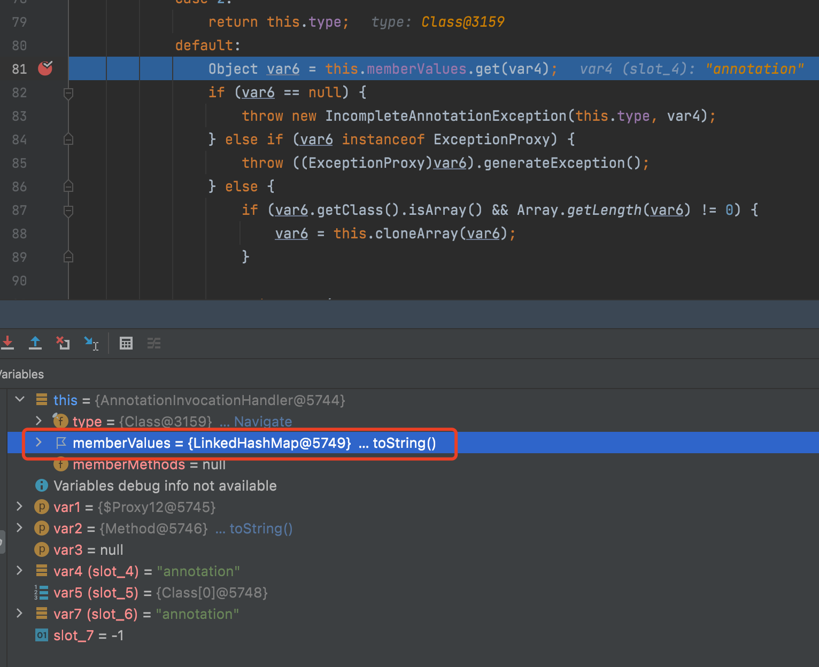
Task: Select the 'var3 = null' variable row
Action: [x=413, y=549]
